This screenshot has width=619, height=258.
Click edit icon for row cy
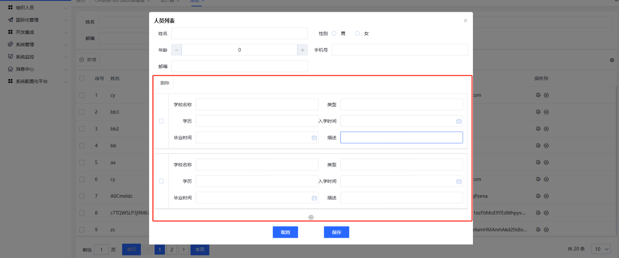point(538,95)
